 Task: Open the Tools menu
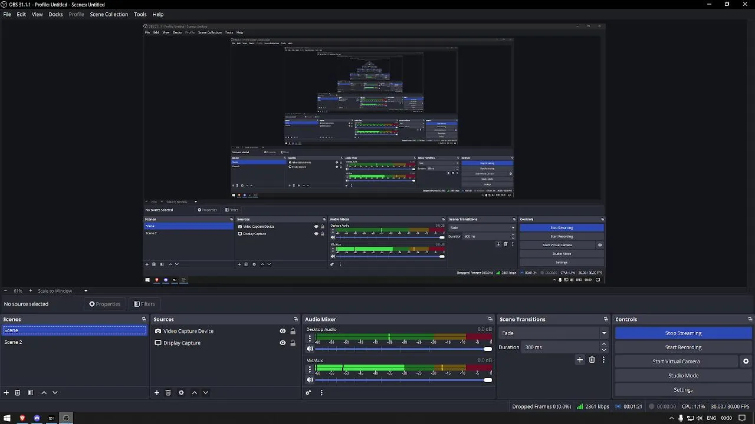140,14
